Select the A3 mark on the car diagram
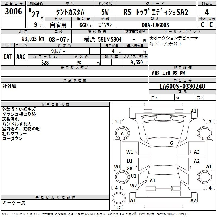217x217 pixels. tap(197, 152)
